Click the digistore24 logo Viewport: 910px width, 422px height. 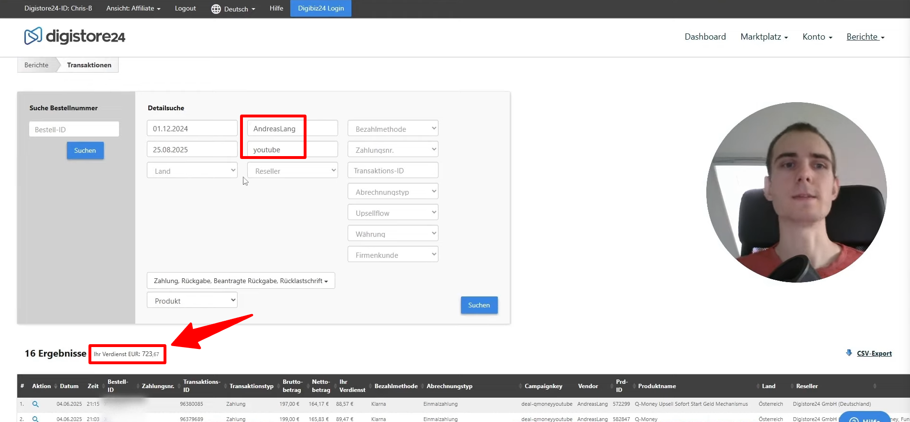point(75,36)
